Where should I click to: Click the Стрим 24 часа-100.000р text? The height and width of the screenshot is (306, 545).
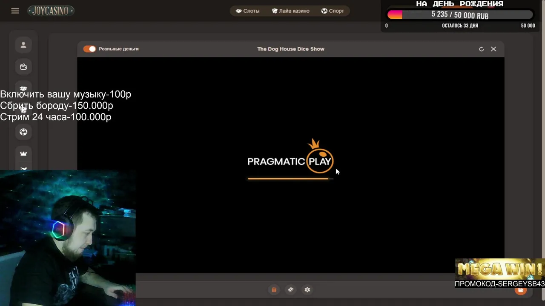pyautogui.click(x=56, y=117)
